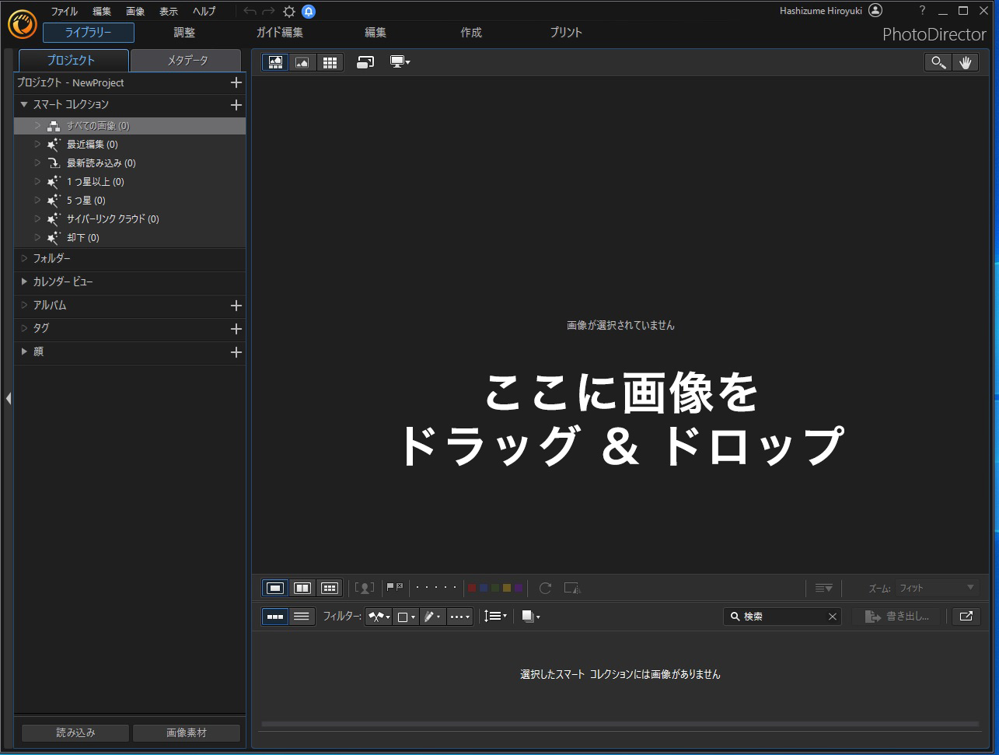Screen dimensions: 999x755
Task: Collapse the スマート コレクション tree section
Action: 23,105
